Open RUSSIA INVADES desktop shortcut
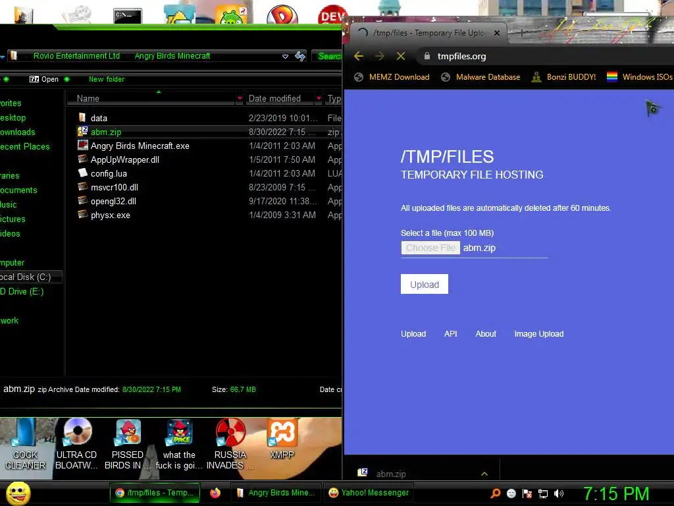The image size is (674, 506). 230,445
